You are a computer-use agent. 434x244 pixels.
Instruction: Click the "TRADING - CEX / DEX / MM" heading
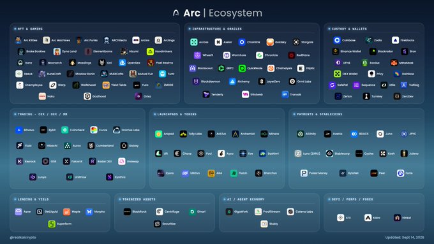(x=42, y=114)
